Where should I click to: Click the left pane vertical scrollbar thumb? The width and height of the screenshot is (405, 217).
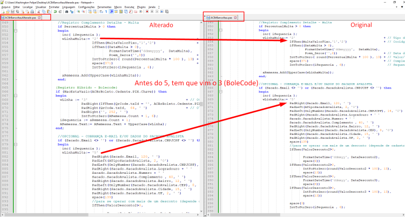point(202,104)
